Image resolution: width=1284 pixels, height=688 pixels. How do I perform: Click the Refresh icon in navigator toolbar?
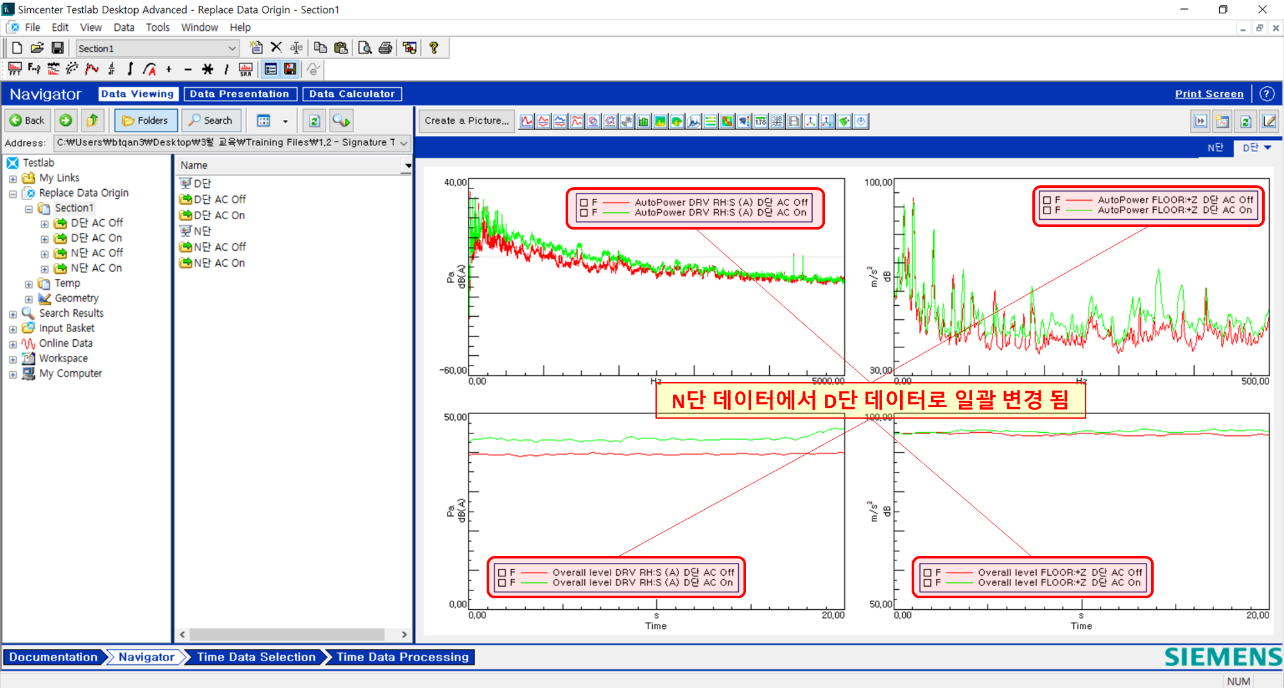point(315,121)
